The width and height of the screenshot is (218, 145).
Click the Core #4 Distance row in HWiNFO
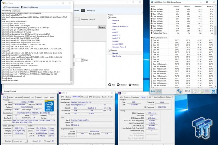pyautogui.click(x=182, y=74)
